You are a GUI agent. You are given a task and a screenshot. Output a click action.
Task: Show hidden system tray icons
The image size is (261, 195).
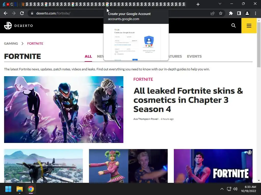coord(222,189)
